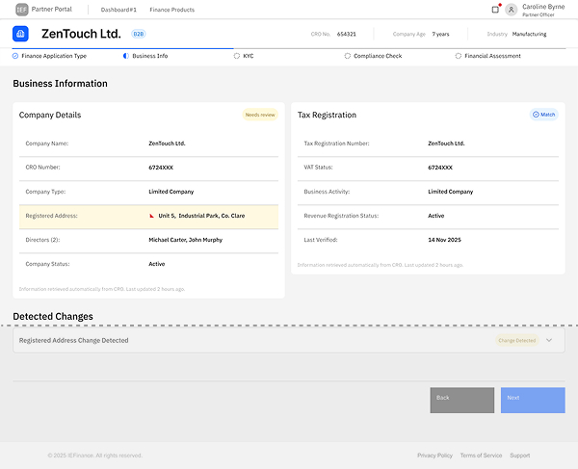Click the KYC step circle icon
Image resolution: width=578 pixels, height=469 pixels.
coord(237,56)
